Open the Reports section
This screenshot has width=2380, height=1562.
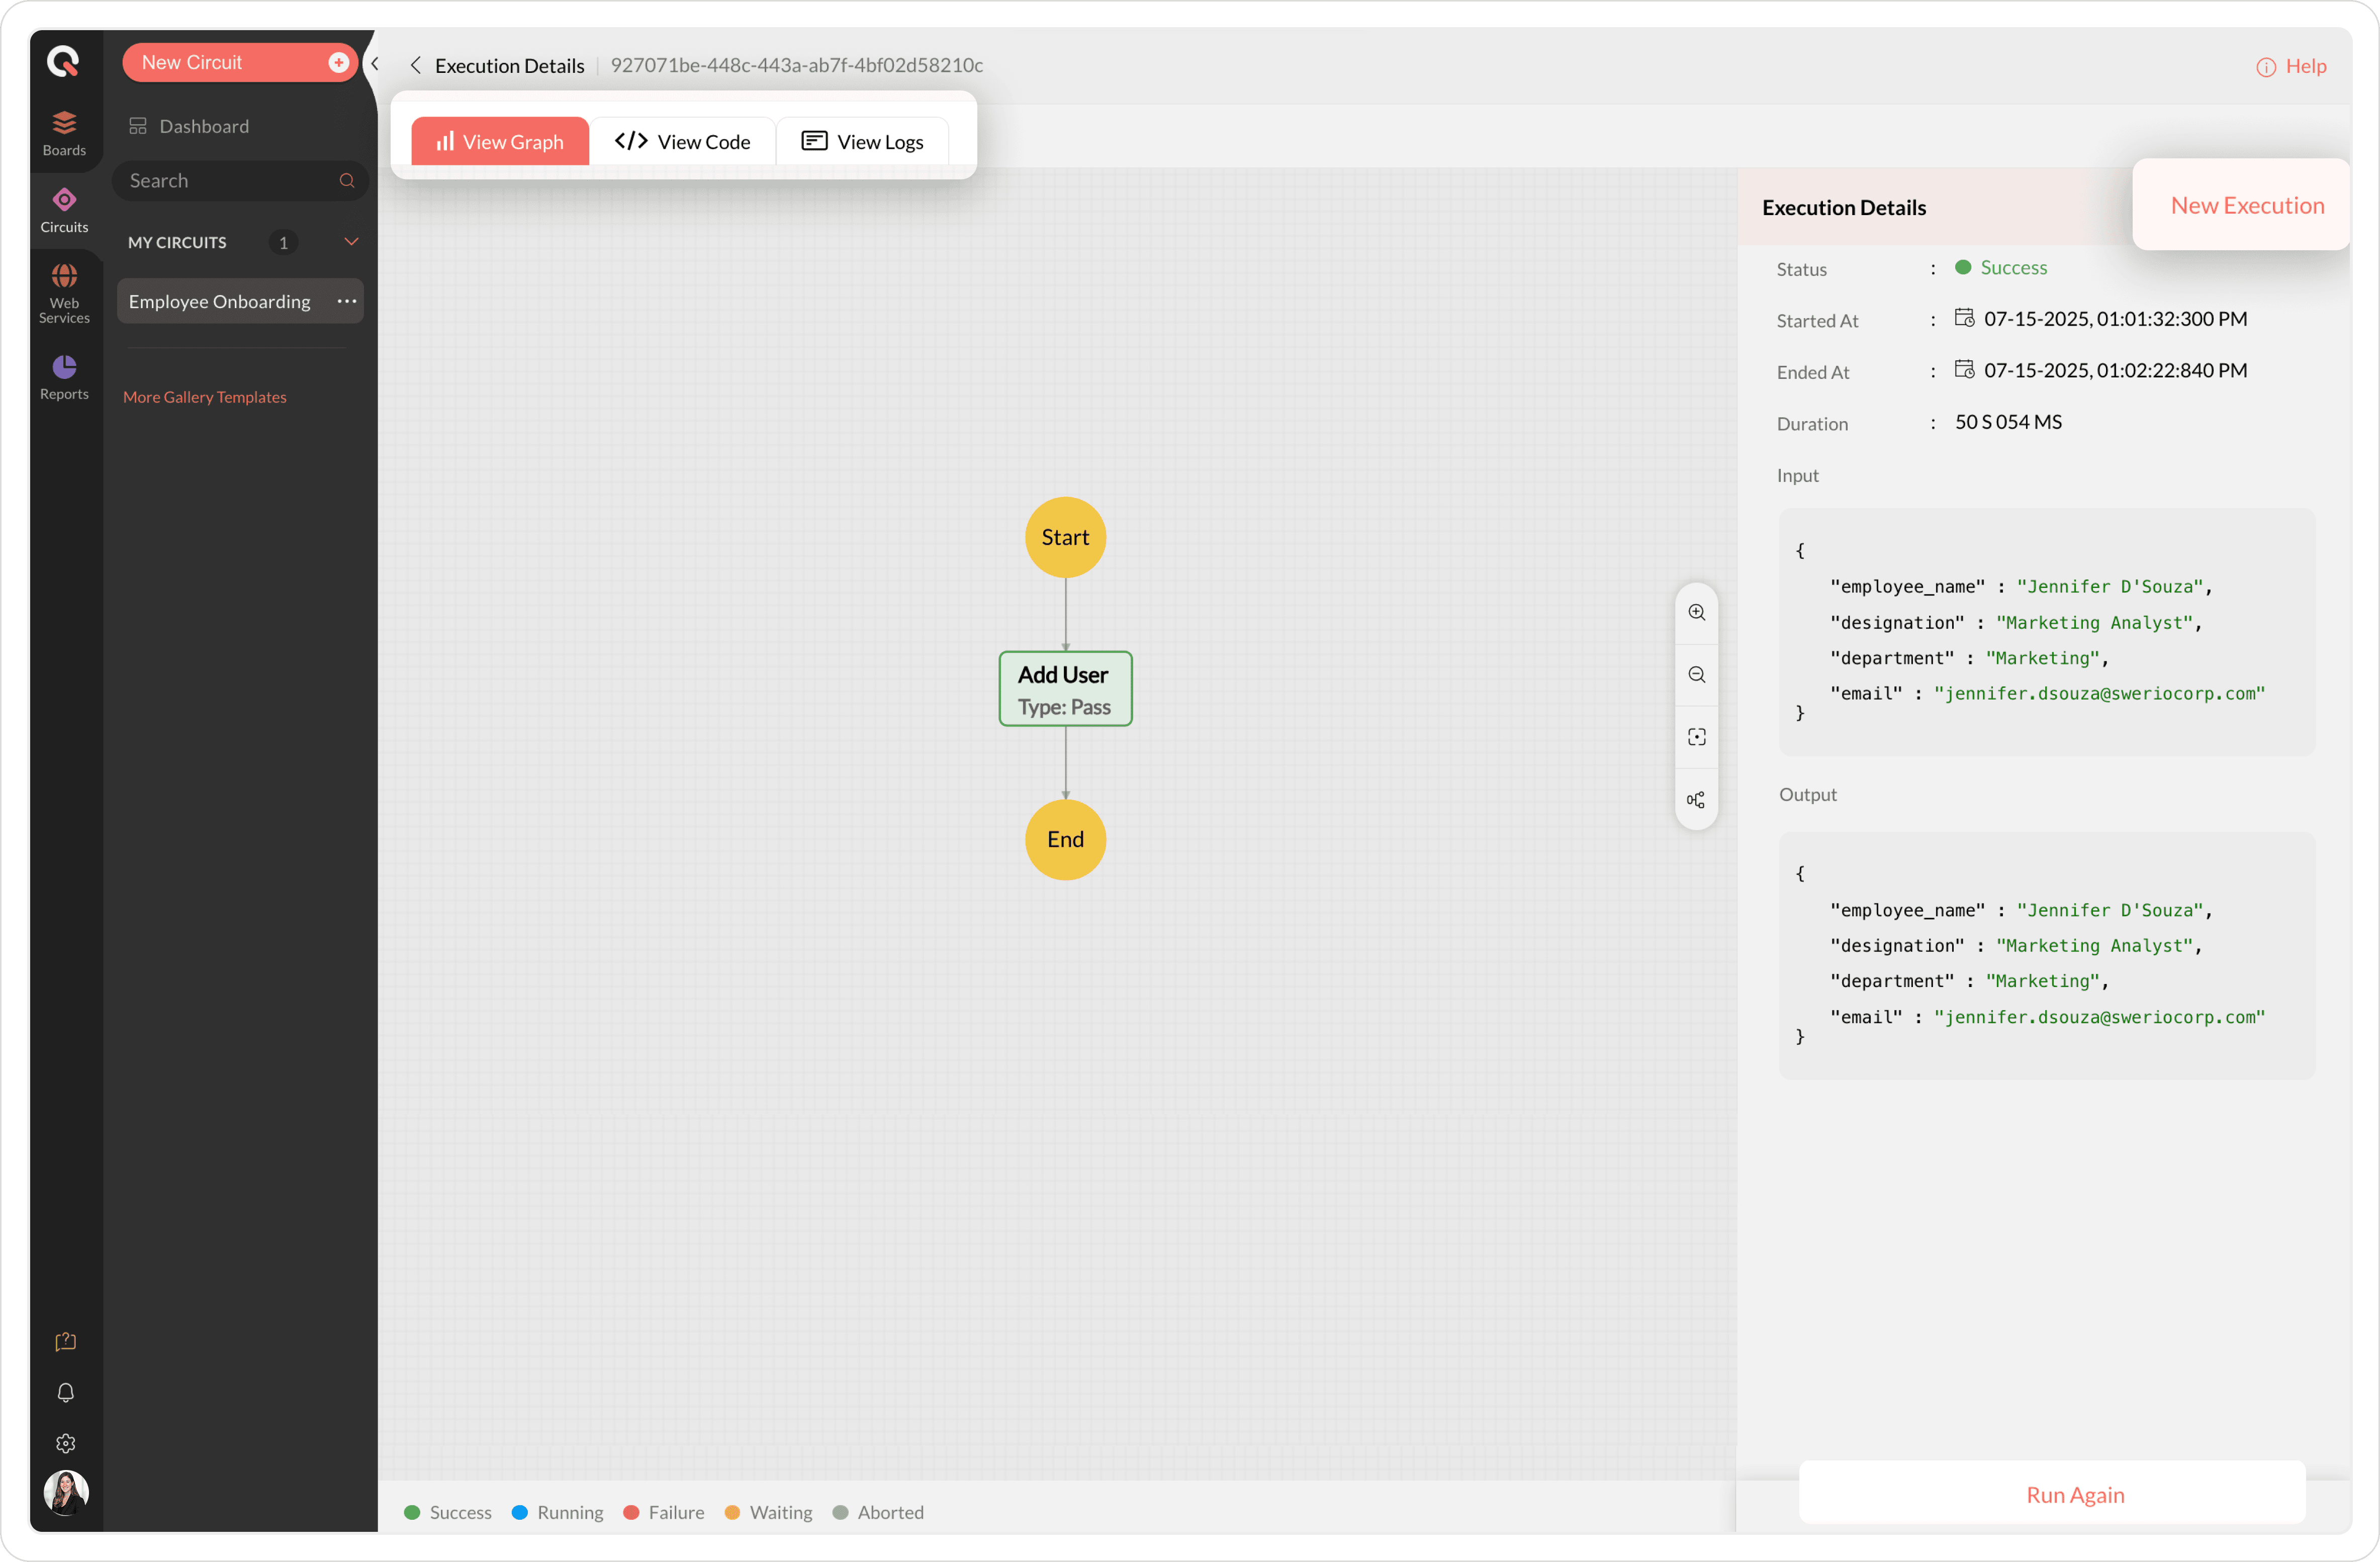point(64,377)
